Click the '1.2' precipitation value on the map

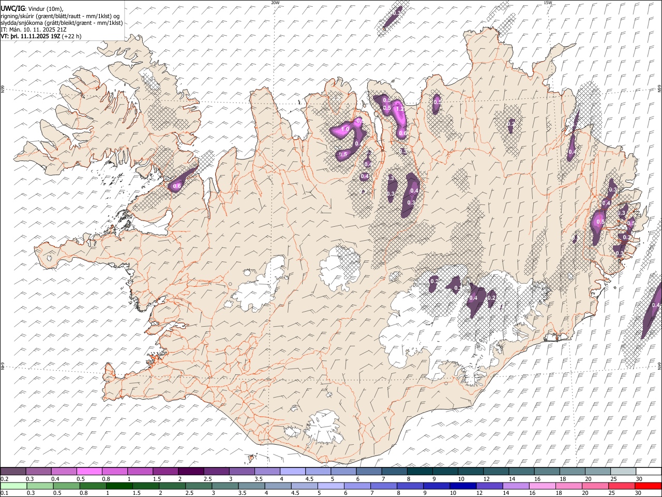399,109
